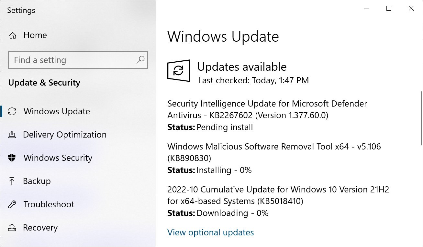423x247 pixels.
Task: Open the Windows Update sidebar item
Action: click(57, 112)
